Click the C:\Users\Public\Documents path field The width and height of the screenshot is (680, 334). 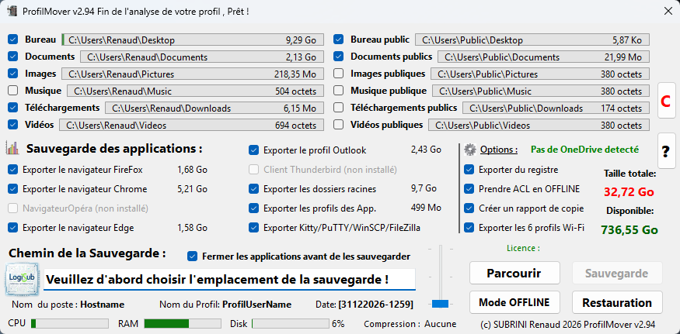click(x=543, y=57)
